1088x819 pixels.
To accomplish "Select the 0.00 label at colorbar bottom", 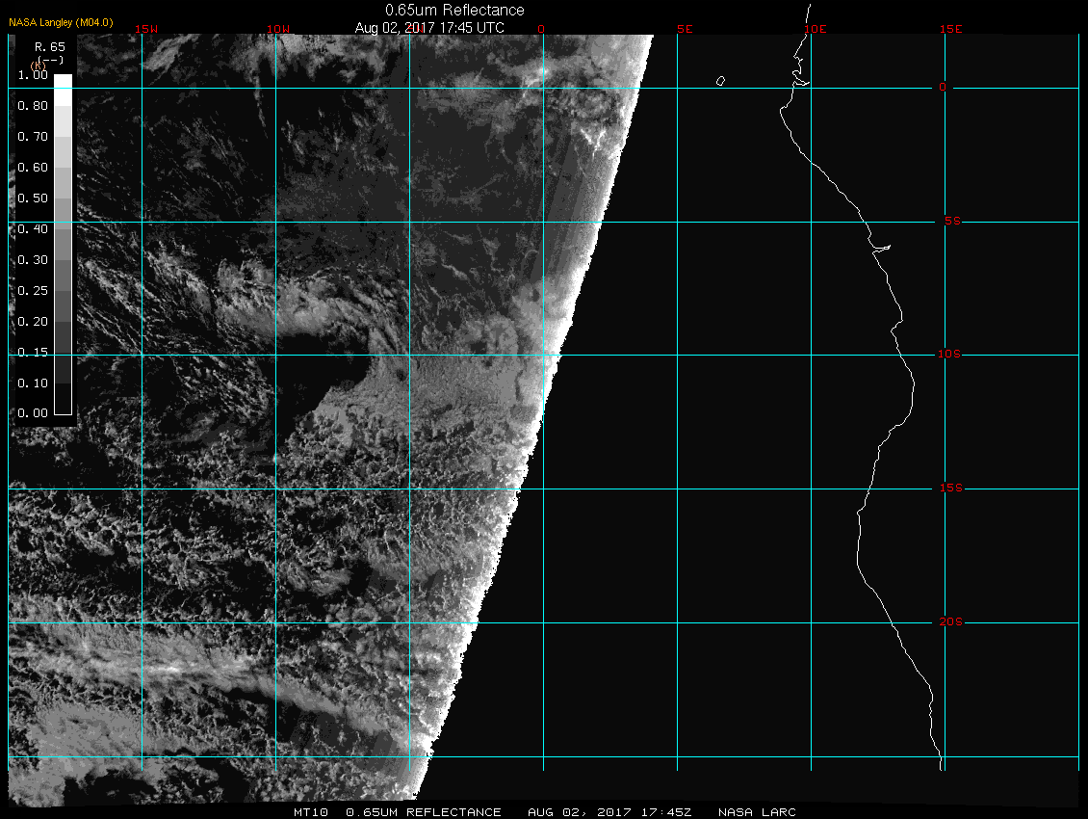I will click(x=33, y=413).
